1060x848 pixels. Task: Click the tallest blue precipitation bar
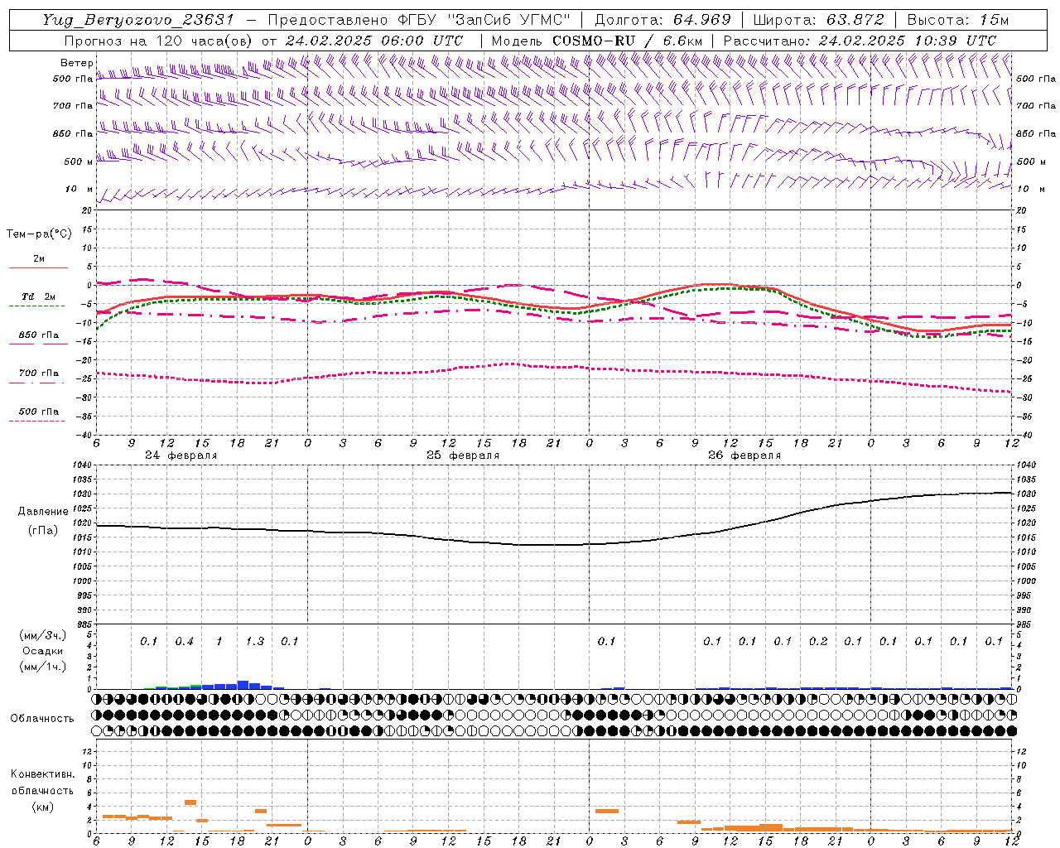[243, 685]
